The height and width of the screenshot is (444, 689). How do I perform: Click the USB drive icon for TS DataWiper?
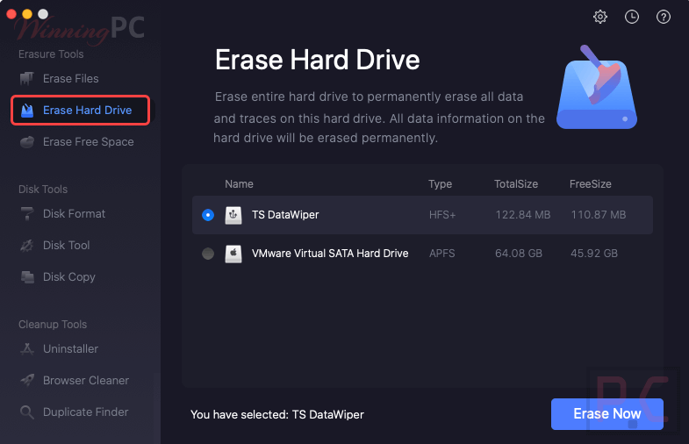(233, 215)
